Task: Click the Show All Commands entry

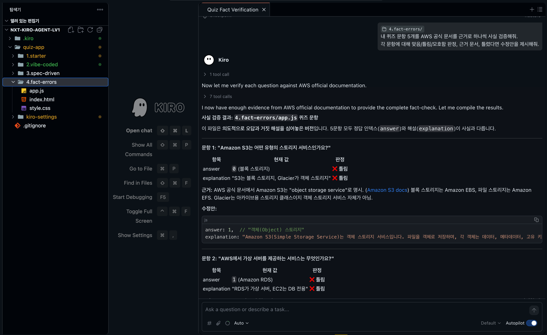Action: click(139, 149)
